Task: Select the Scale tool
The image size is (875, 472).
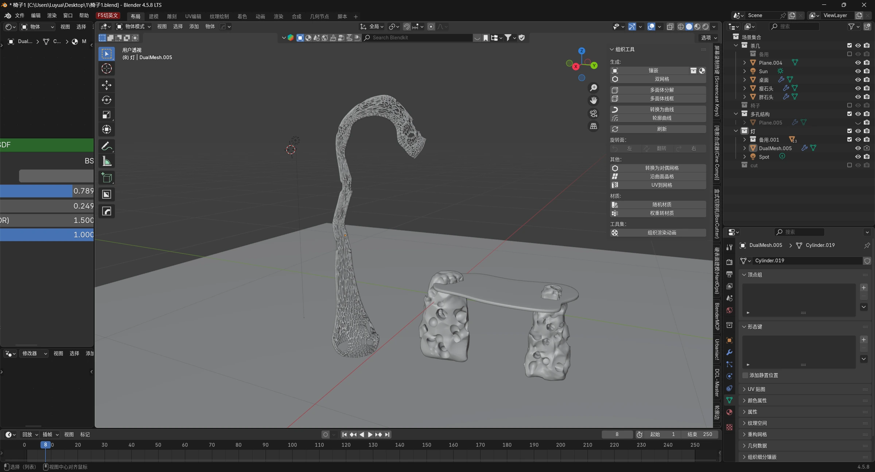Action: tap(106, 115)
